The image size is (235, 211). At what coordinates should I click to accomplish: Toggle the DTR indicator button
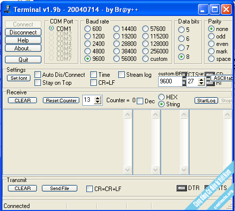coord(182,188)
